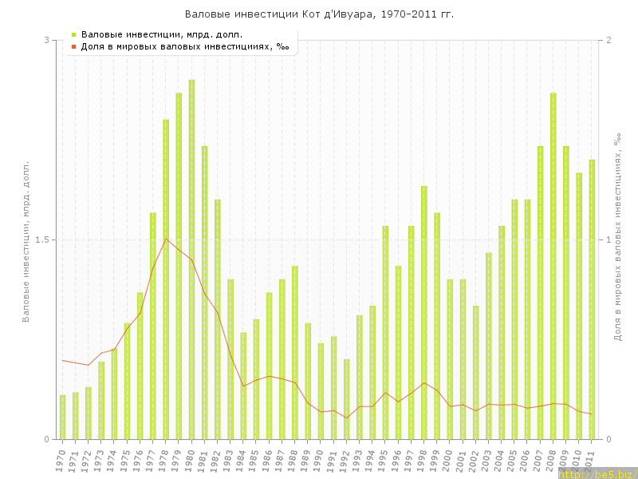This screenshot has height=479, width=638.
Task: Click the green legend marker for gross investment
Action: coord(73,34)
